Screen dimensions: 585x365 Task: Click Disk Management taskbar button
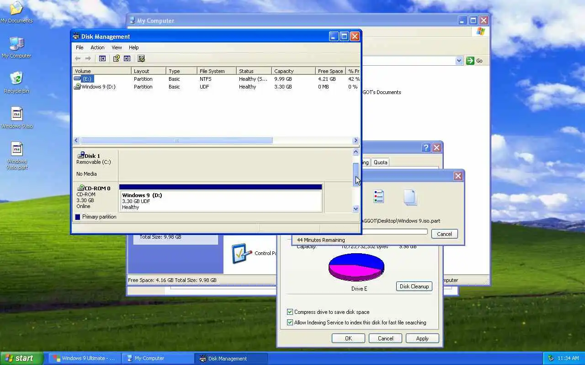[231, 358]
